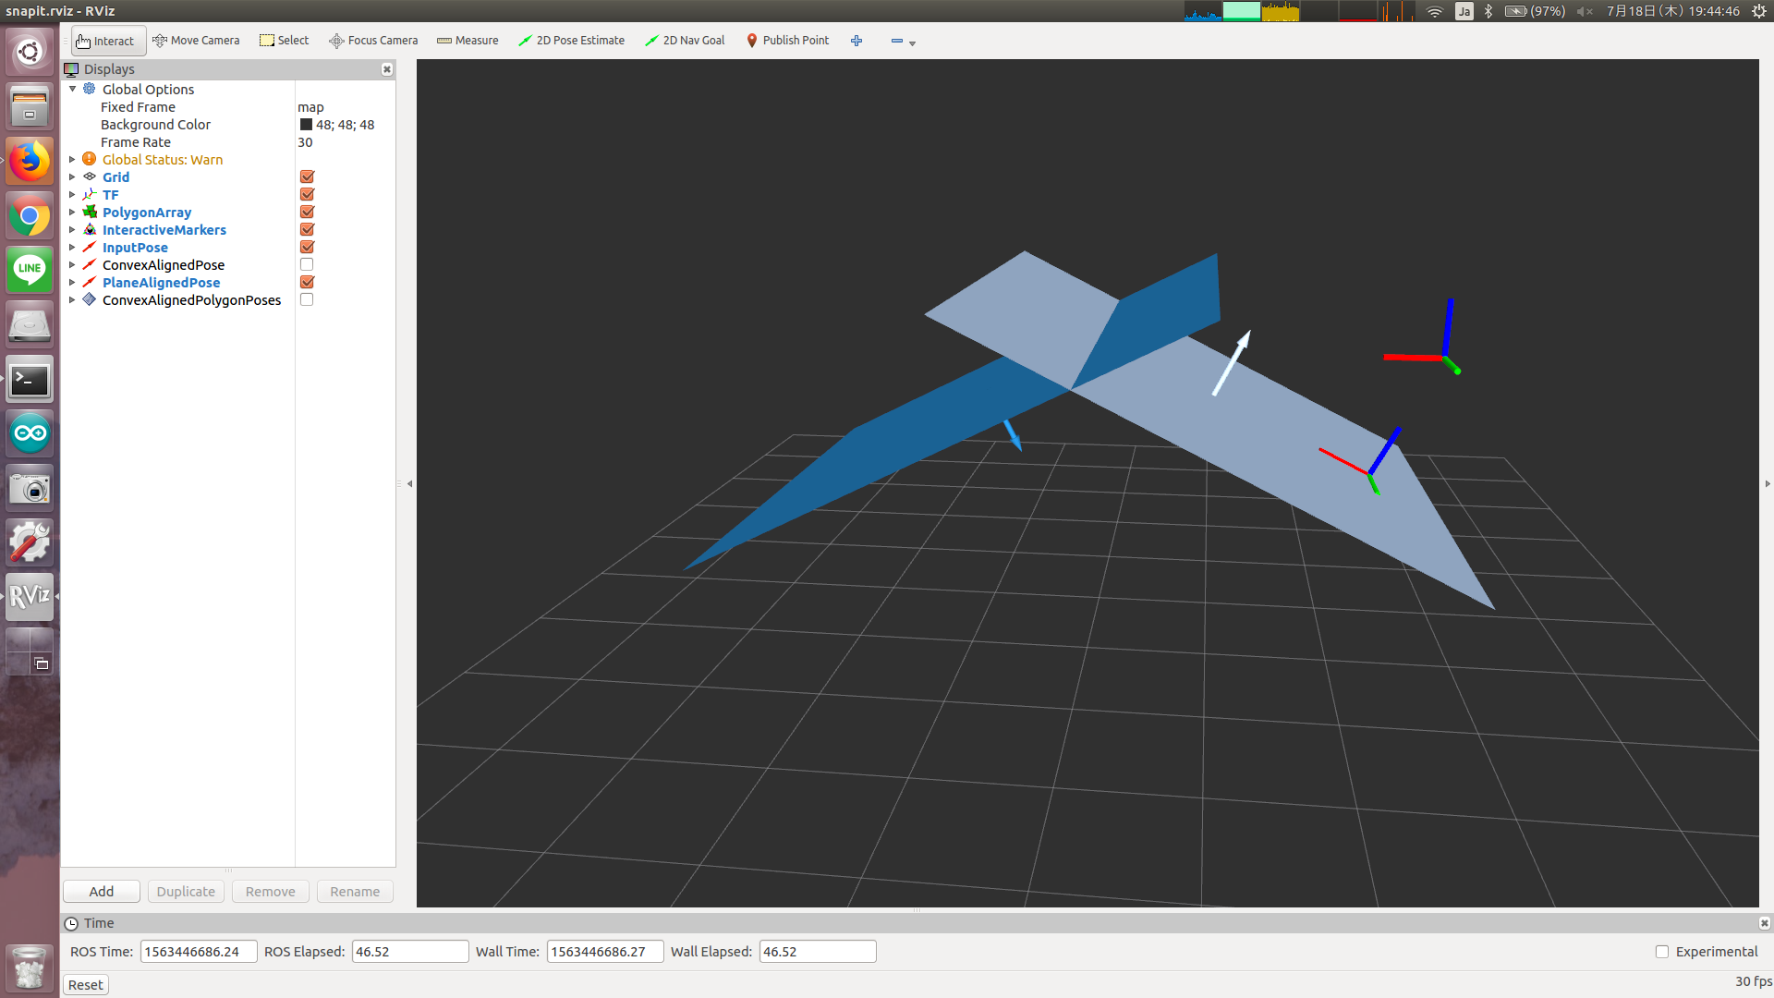
Task: Select the Grid display icon
Action: [x=90, y=177]
